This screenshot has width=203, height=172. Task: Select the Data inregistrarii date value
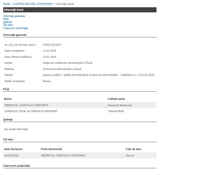tap(49, 51)
